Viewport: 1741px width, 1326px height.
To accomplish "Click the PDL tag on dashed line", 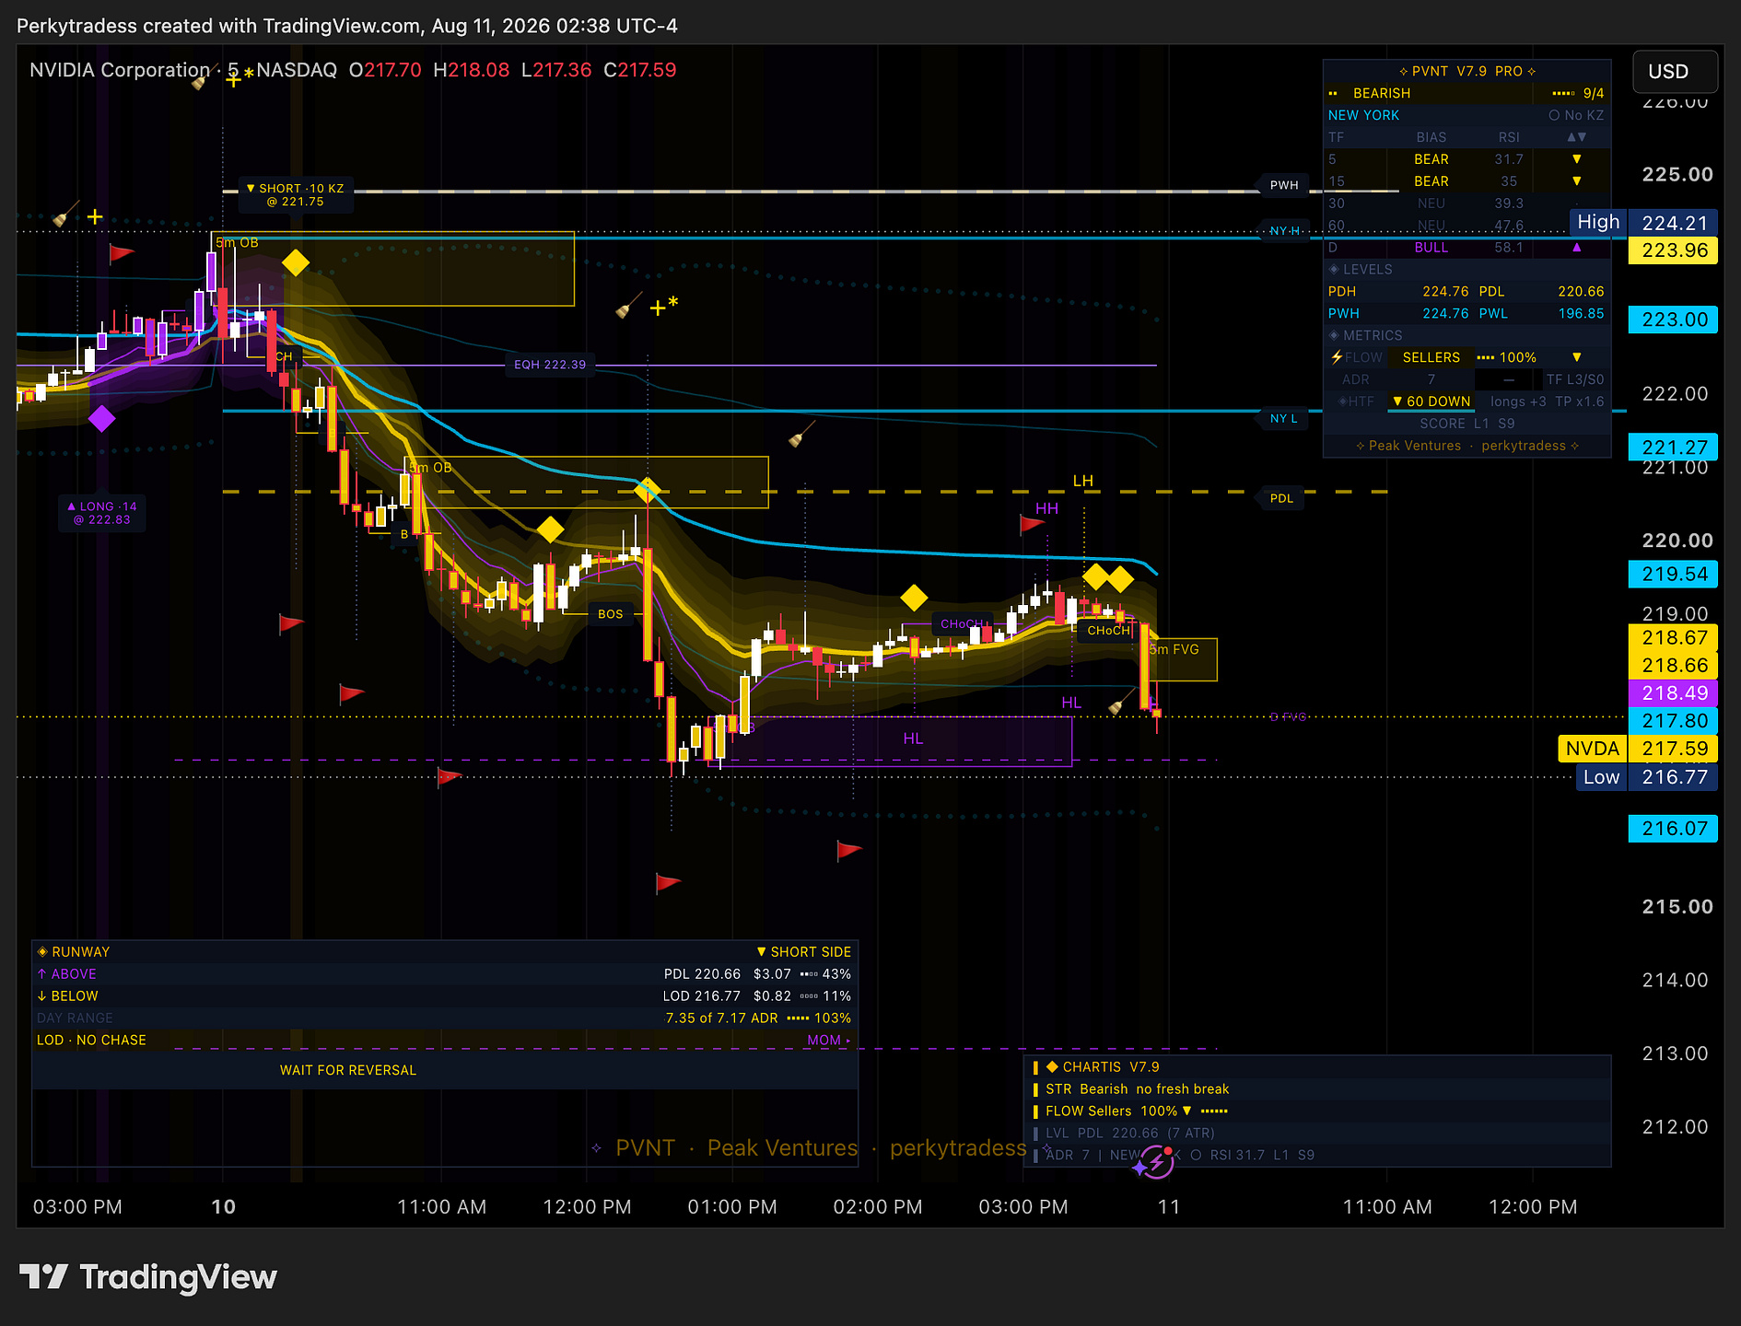I will click(x=1281, y=498).
